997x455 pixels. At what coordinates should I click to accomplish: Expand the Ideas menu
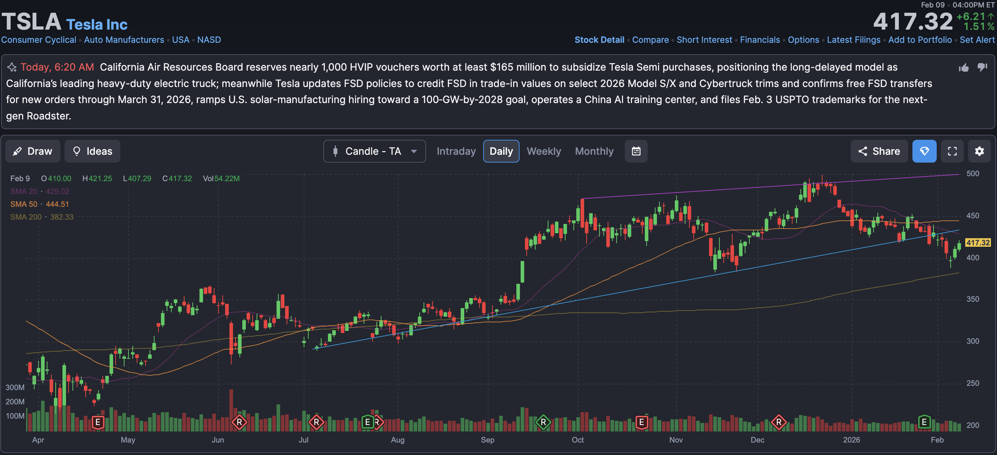click(x=92, y=151)
